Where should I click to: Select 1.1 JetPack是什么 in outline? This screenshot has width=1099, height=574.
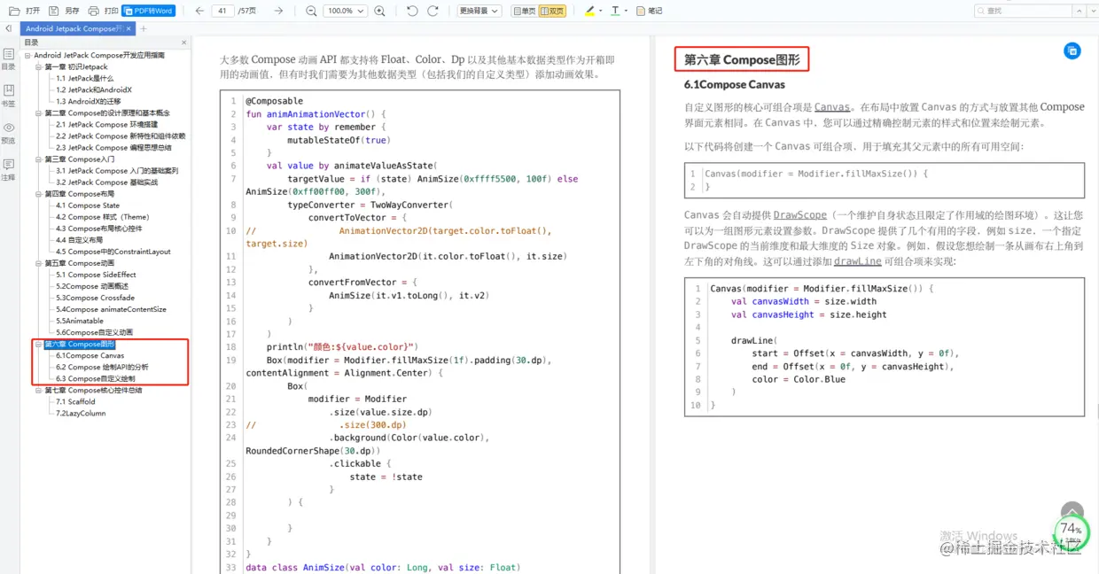(x=85, y=78)
